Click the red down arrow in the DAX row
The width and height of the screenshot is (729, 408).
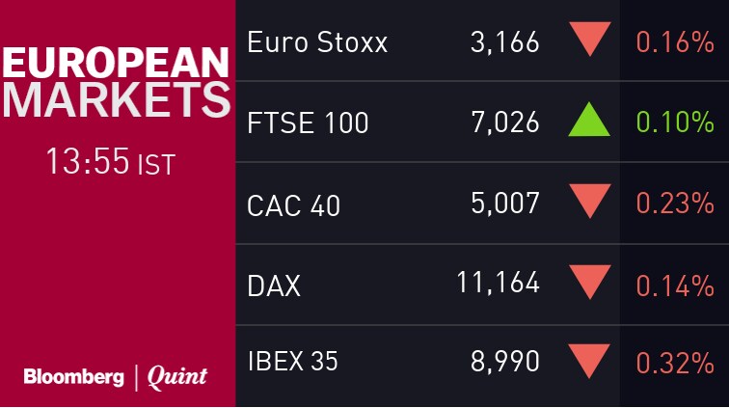click(x=591, y=284)
